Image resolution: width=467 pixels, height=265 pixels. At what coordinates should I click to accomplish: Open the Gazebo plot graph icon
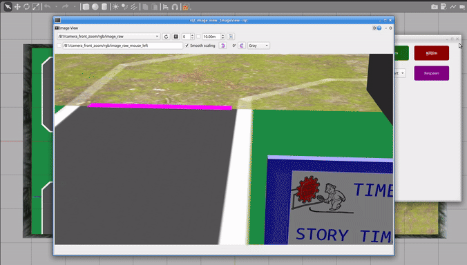click(x=453, y=6)
